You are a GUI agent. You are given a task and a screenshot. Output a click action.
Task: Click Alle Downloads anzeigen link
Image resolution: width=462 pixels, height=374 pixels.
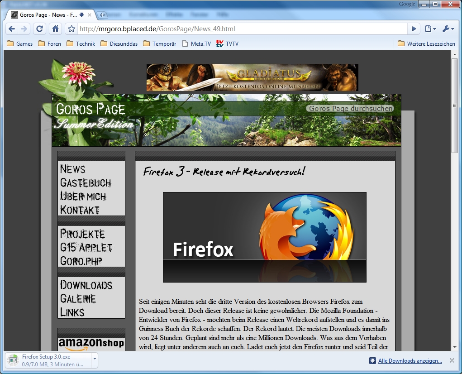(x=410, y=361)
